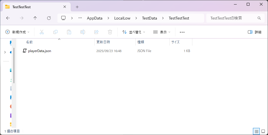Refresh the current folder view
Screen dimensions: 268x135
pyautogui.click(x=49, y=18)
